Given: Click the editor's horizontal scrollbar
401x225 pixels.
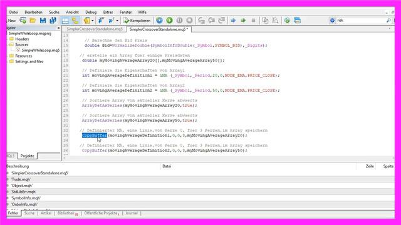Looking at the screenshot, I should pos(228,158).
